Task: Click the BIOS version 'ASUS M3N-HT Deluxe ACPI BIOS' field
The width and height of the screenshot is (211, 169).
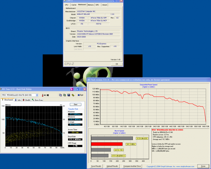Action: (98, 34)
